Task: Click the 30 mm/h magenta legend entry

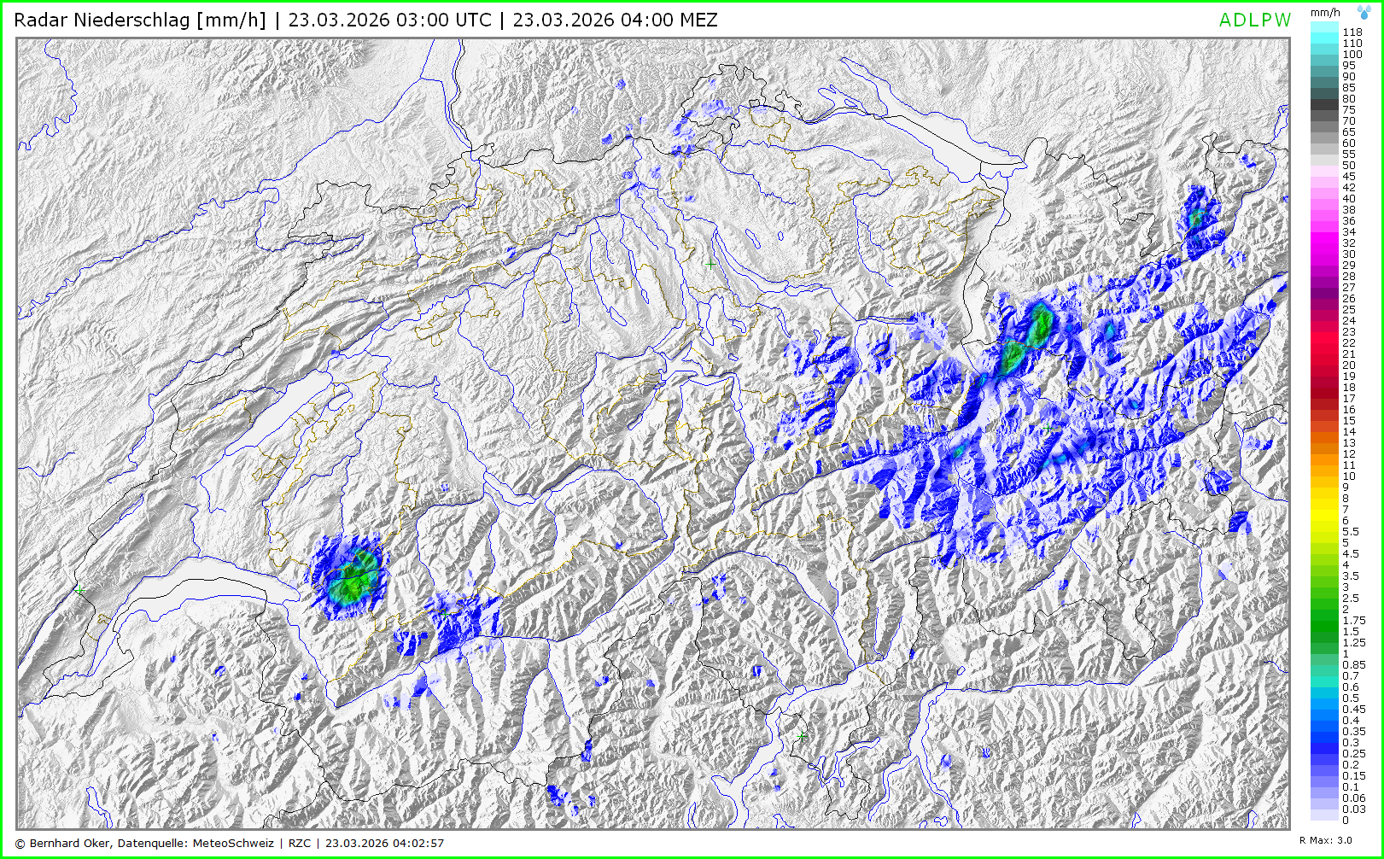Action: coord(1349,254)
